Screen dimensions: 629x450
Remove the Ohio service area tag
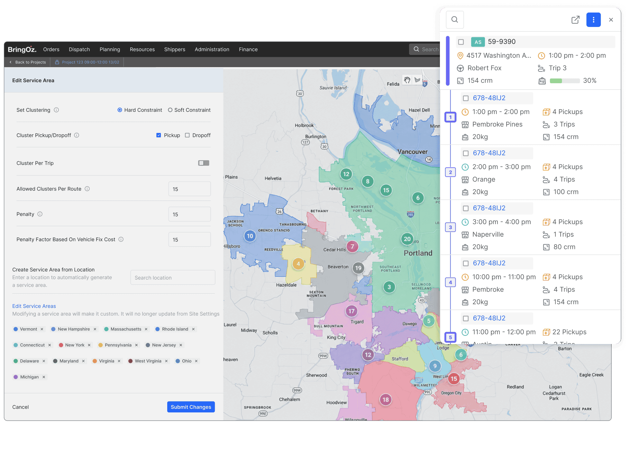tap(196, 361)
